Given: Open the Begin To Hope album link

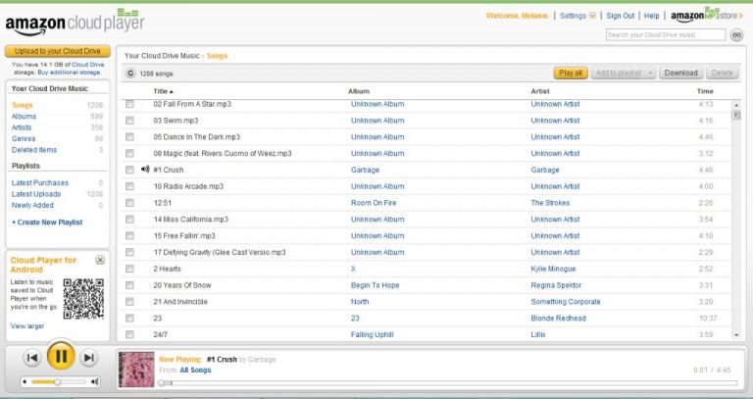Looking at the screenshot, I should point(376,285).
